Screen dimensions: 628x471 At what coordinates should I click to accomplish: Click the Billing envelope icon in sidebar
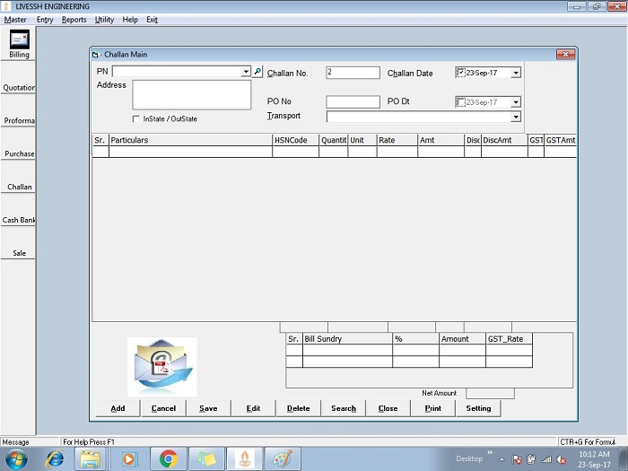(19, 39)
